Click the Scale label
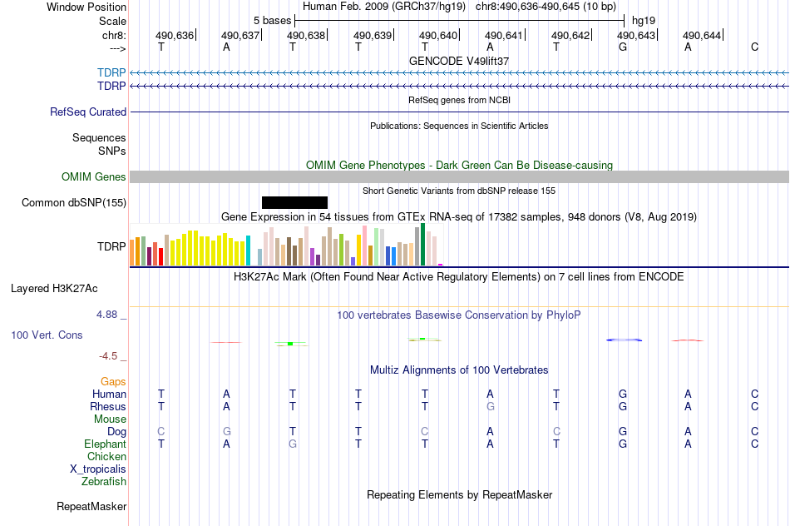This screenshot has height=526, width=790. pos(112,21)
